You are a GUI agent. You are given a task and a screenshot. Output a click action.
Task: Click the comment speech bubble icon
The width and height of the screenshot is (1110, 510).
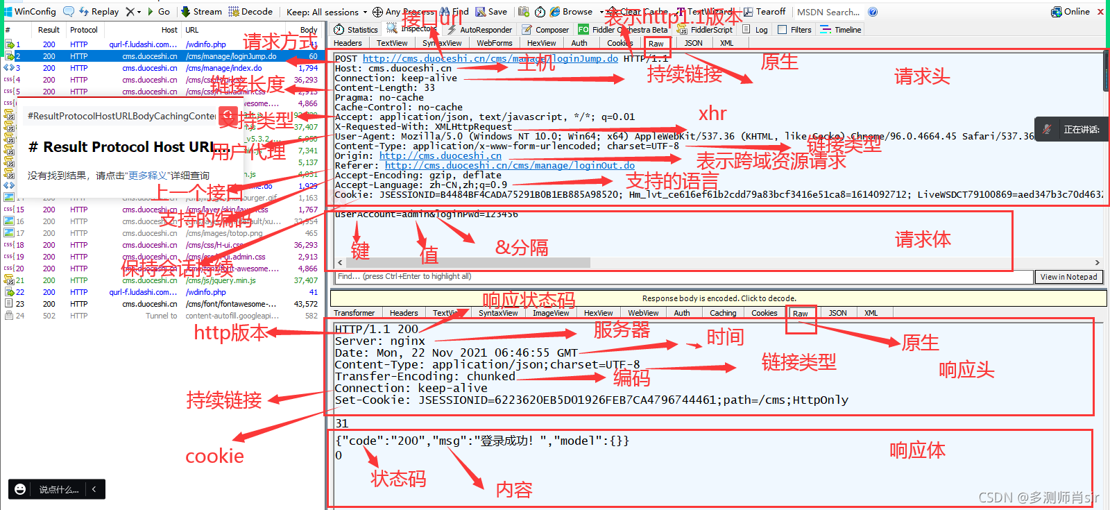[x=69, y=12]
